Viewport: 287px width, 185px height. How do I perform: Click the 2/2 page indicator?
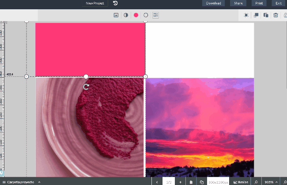coord(169,182)
